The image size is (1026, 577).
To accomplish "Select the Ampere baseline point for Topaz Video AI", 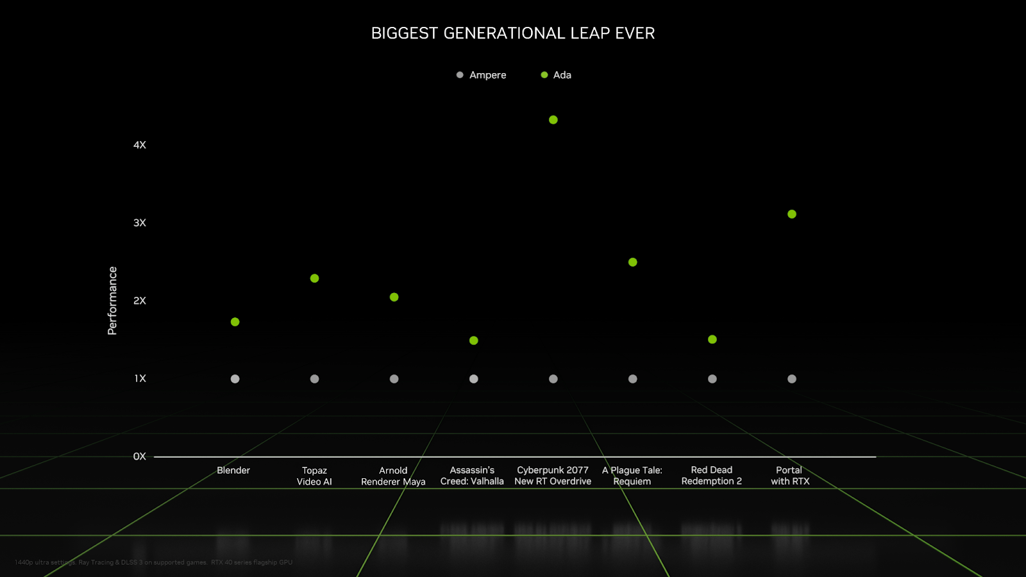I will click(x=315, y=379).
